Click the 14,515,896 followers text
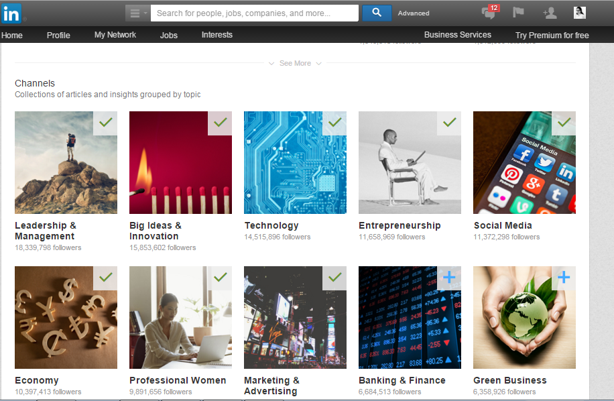 pos(278,237)
